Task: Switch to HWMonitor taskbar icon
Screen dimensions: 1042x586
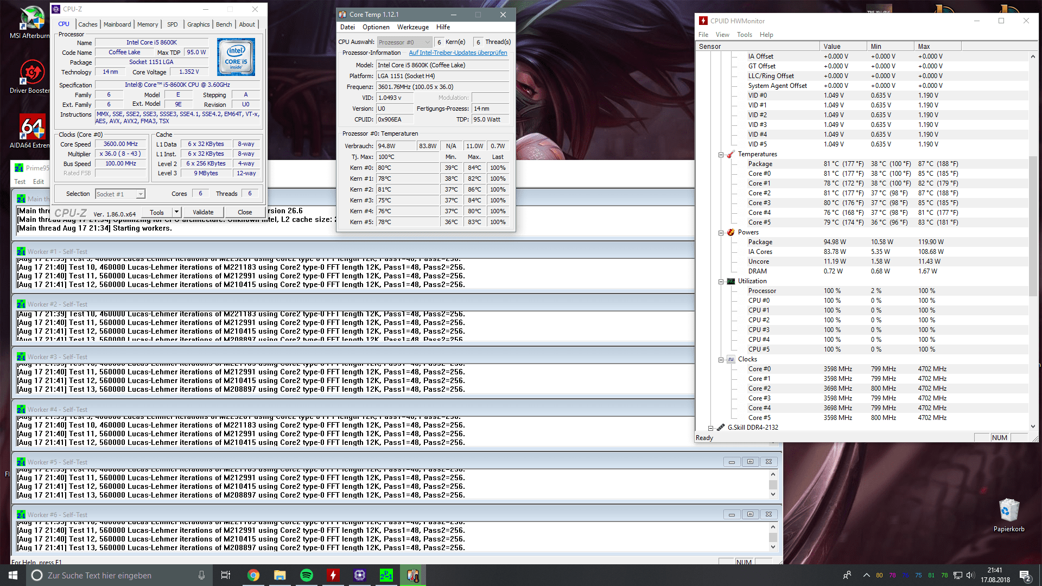Action: pyautogui.click(x=333, y=575)
